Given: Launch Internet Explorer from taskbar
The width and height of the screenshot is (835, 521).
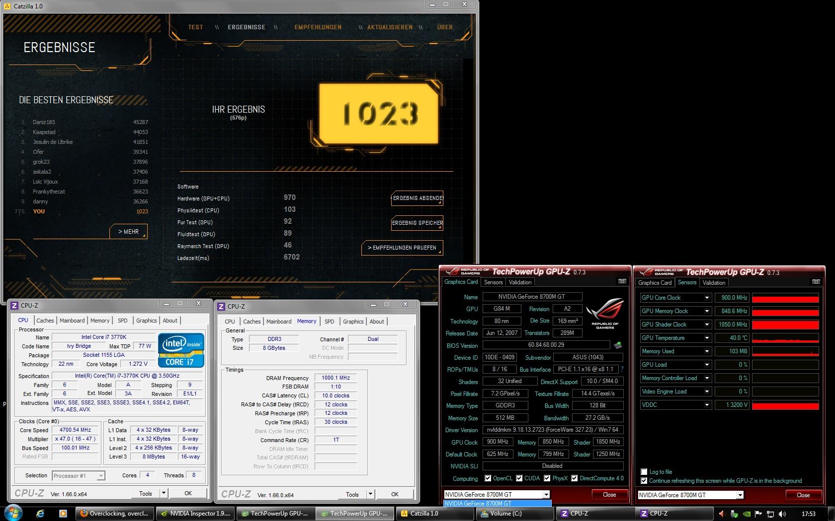Looking at the screenshot, I should 41,514.
